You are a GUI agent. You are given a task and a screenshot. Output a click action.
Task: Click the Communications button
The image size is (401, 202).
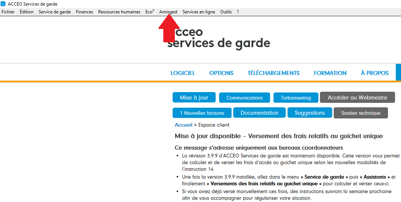pos(244,98)
